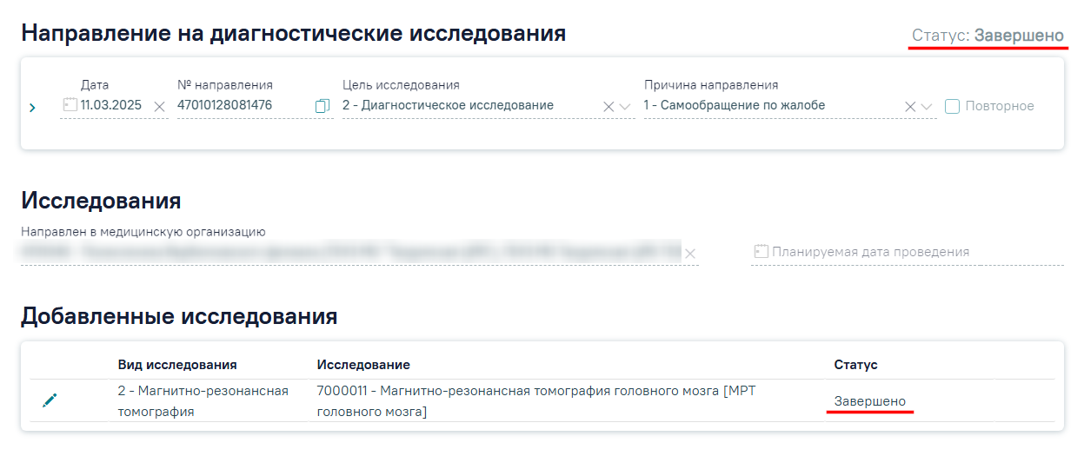Click the Планируемая дата проведения field
1084x456 pixels.
click(x=907, y=252)
